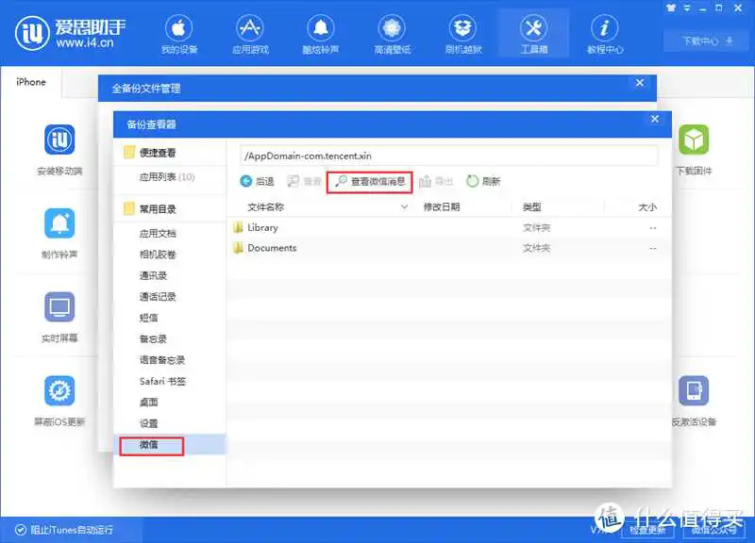755x543 pixels.
Task: Select 设置 in sidebar
Action: point(149,423)
